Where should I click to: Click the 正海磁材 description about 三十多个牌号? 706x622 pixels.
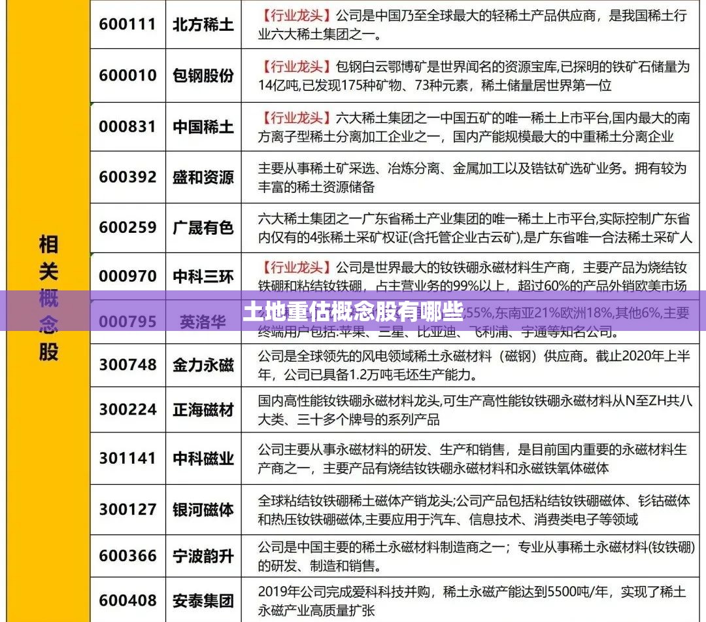pyautogui.click(x=475, y=410)
